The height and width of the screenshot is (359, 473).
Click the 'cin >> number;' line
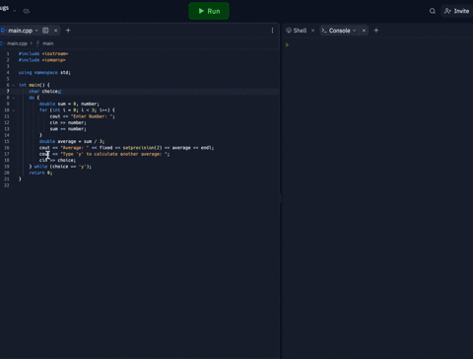point(68,122)
